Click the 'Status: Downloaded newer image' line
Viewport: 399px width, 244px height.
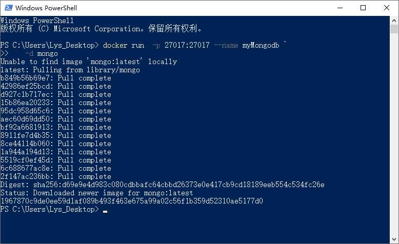click(x=97, y=193)
